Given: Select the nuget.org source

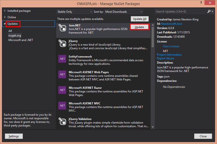Looking at the screenshot, I should pyautogui.click(x=15, y=36).
